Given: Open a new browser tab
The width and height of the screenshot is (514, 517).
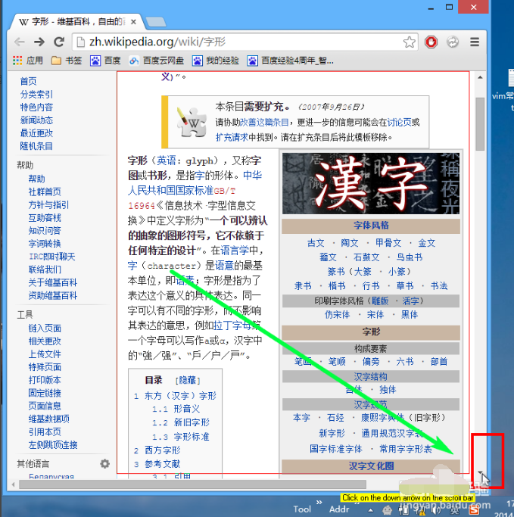Looking at the screenshot, I should (156, 20).
